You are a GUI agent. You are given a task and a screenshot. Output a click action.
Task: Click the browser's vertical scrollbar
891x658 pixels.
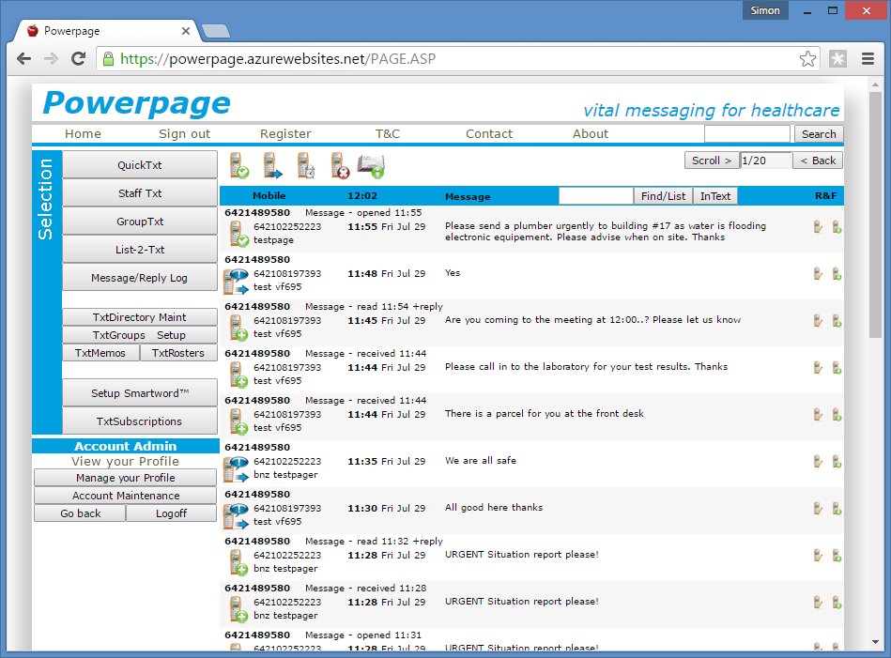[876, 282]
